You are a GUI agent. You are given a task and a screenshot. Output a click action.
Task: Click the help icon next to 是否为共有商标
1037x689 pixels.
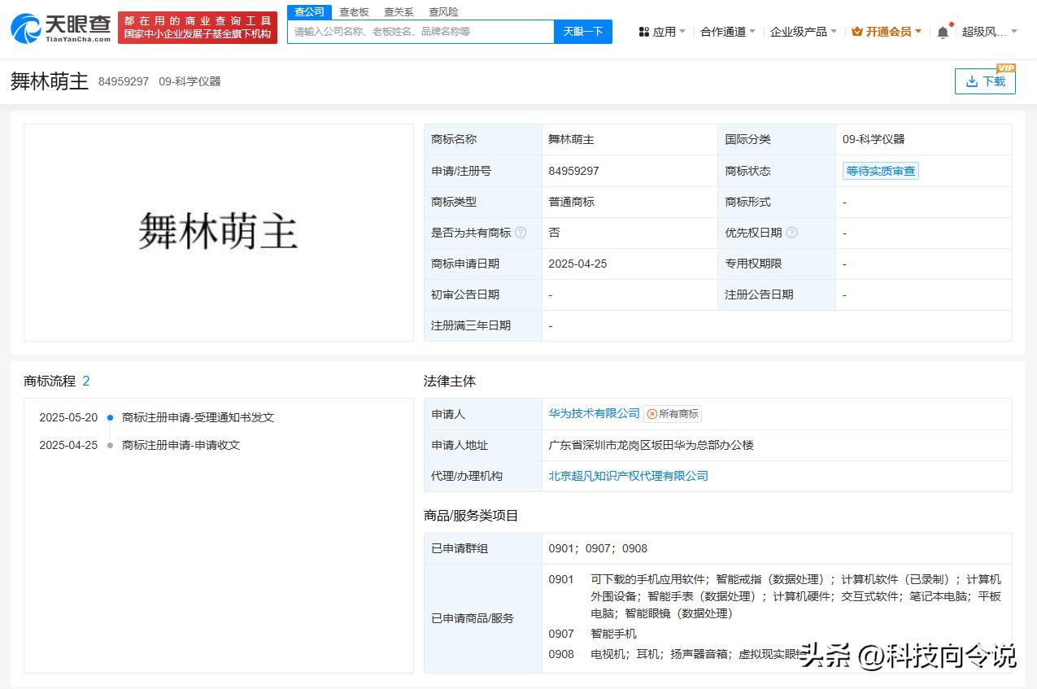coord(521,233)
